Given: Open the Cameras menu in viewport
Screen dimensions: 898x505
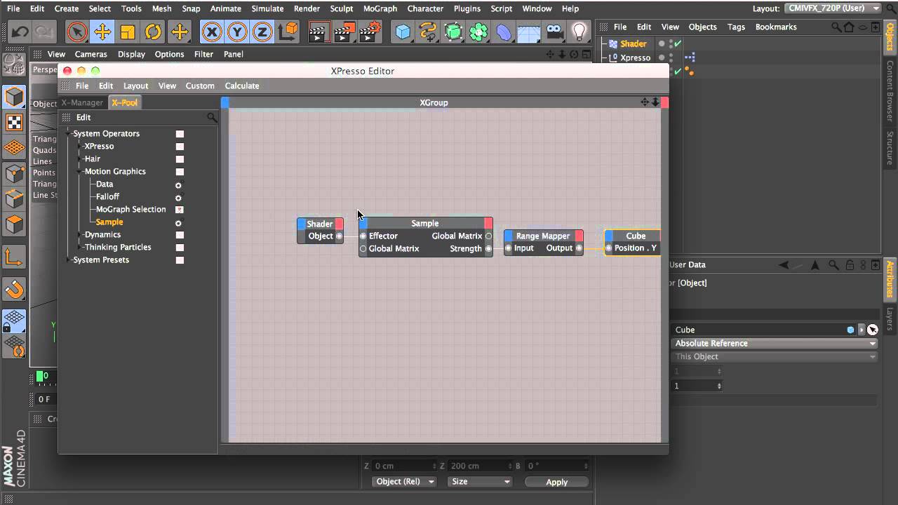Looking at the screenshot, I should (x=91, y=54).
